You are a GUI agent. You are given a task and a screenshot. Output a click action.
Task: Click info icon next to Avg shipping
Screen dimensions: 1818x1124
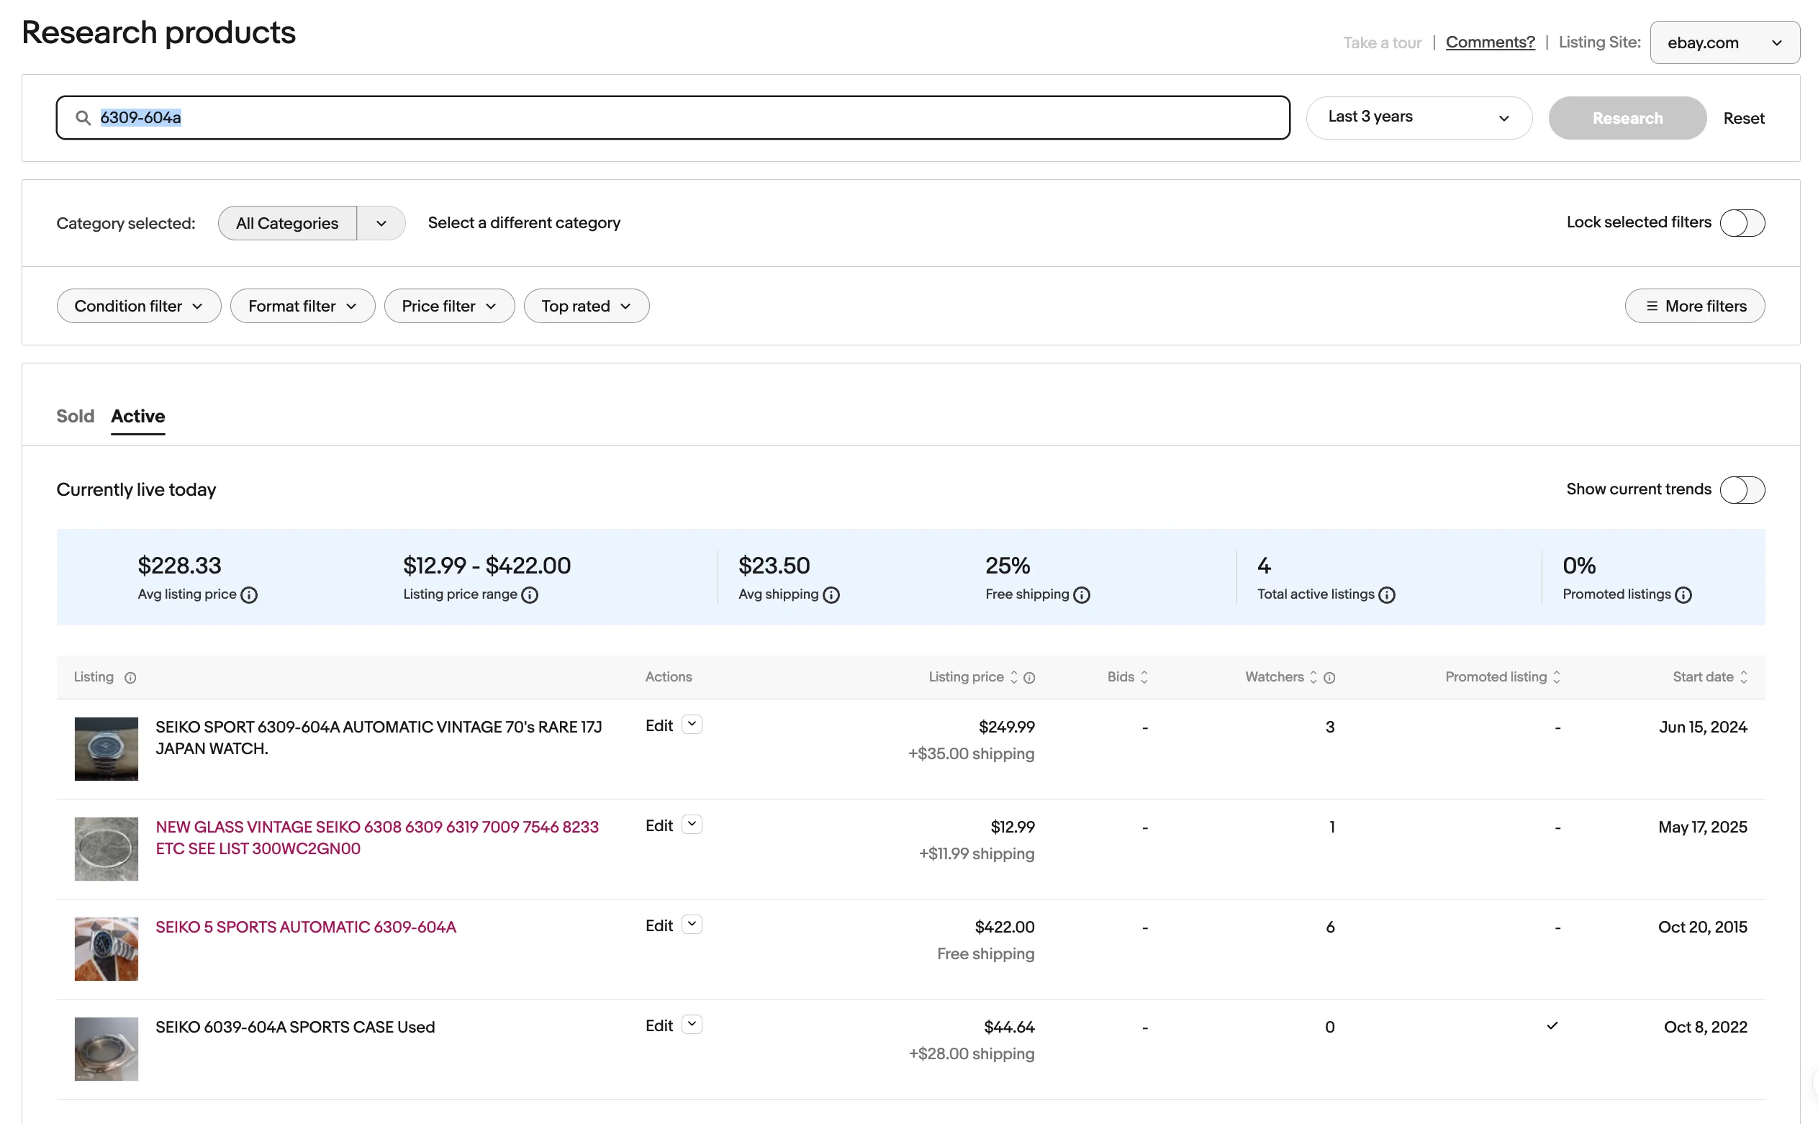(831, 594)
